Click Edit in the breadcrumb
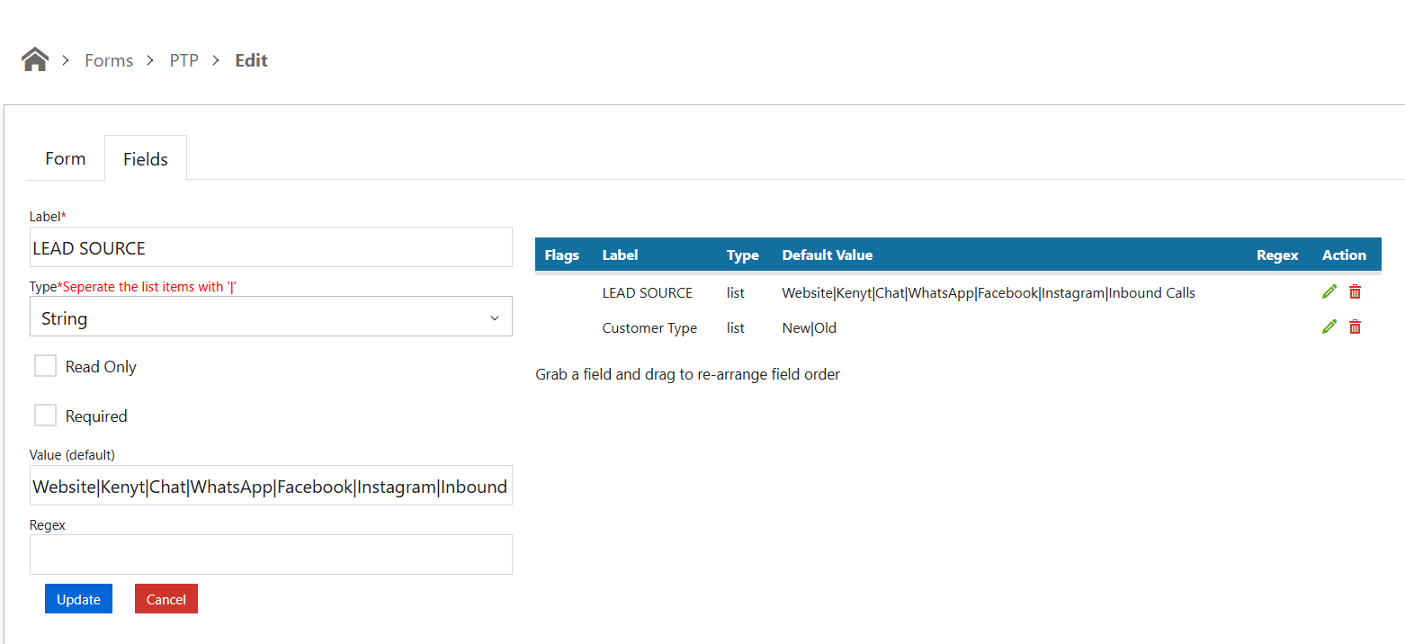The height and width of the screenshot is (644, 1405). (252, 60)
